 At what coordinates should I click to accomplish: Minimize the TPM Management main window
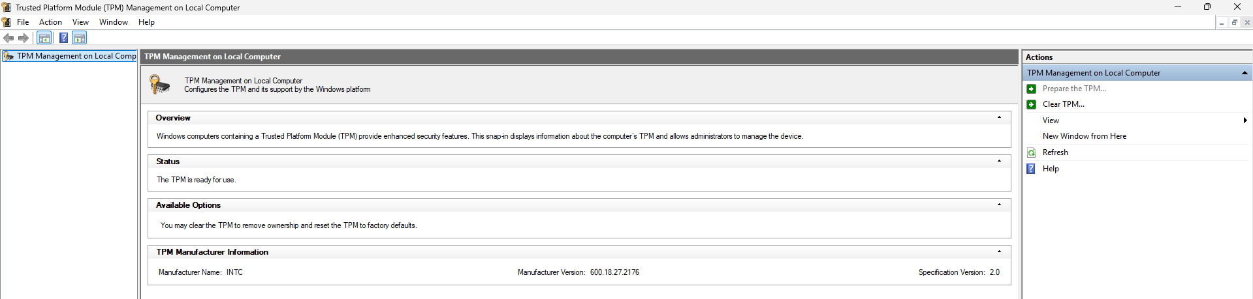click(1177, 7)
